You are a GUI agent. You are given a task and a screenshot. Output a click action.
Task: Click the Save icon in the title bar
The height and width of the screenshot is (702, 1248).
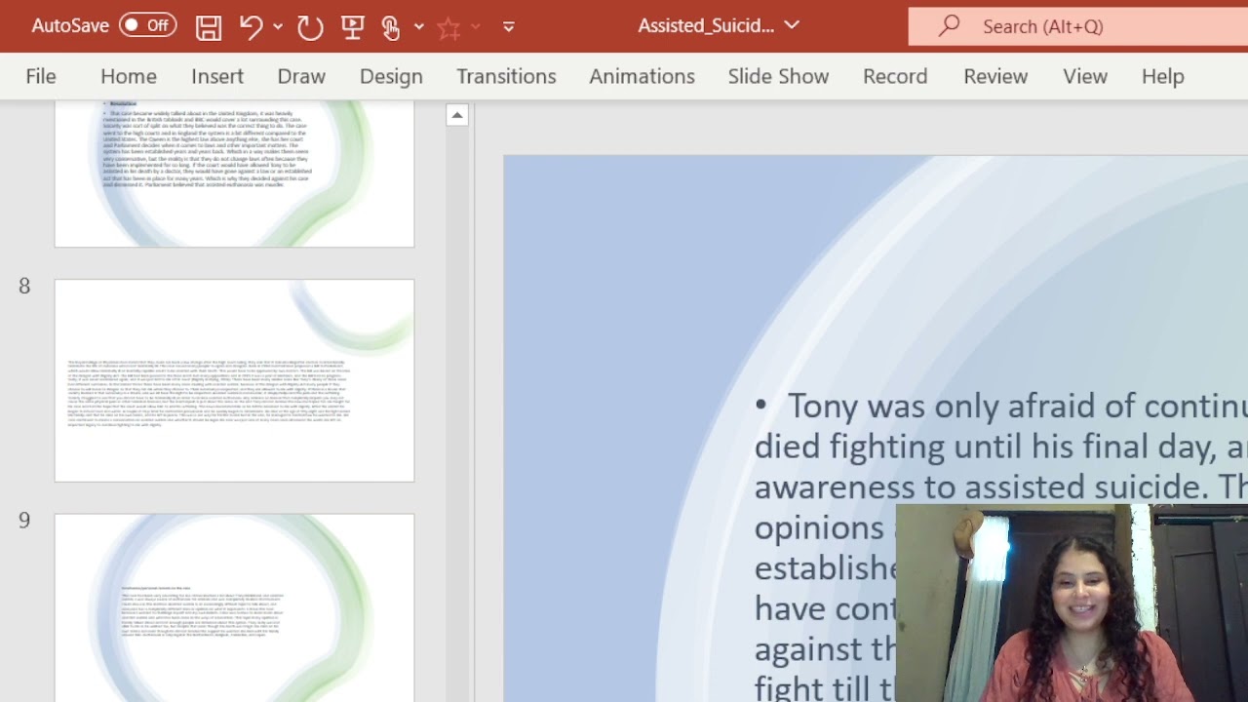click(209, 26)
